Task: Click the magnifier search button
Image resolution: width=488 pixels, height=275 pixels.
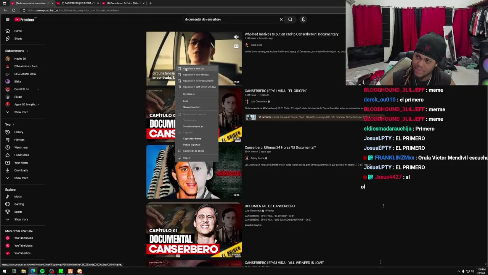Action: 290,19
